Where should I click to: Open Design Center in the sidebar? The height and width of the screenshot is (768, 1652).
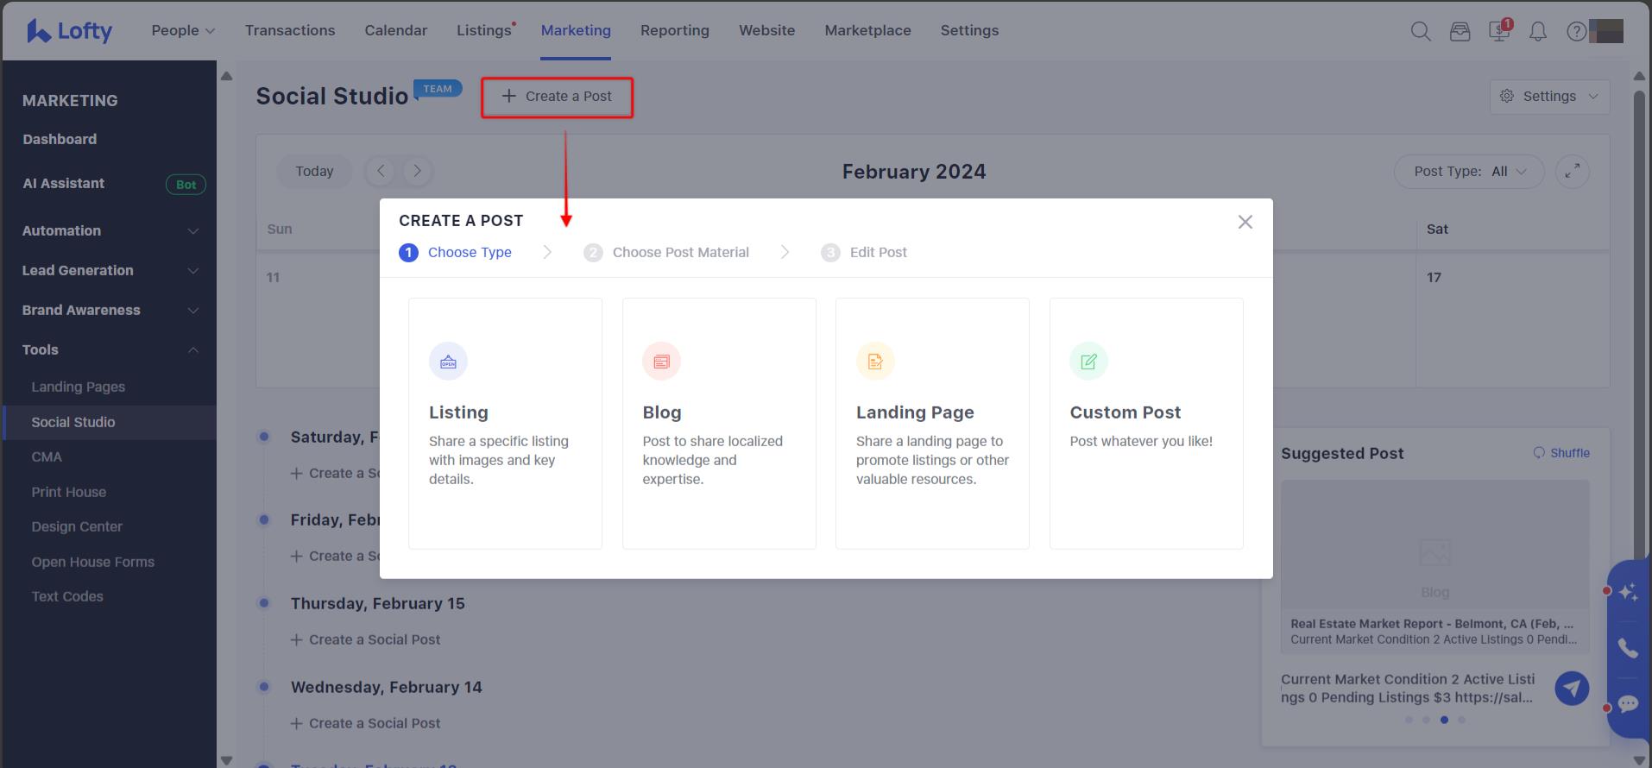click(77, 526)
